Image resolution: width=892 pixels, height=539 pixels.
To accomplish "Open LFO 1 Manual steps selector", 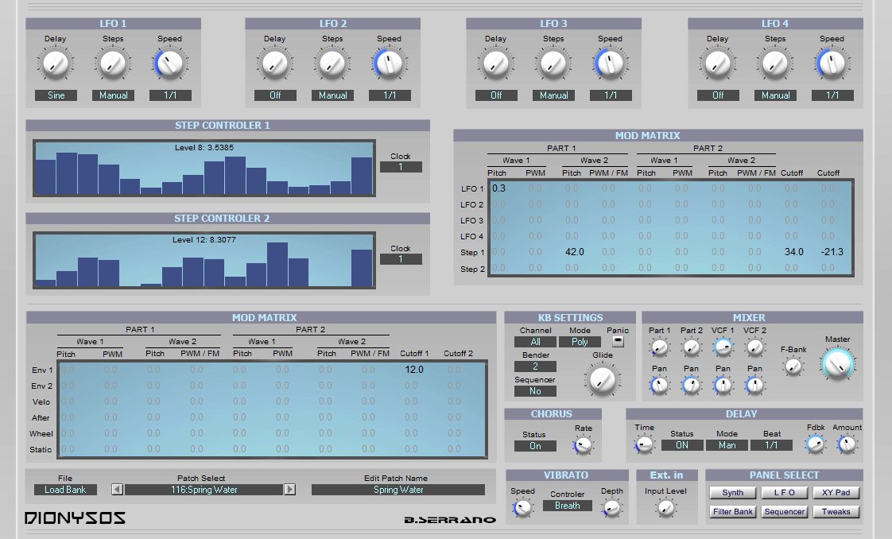I will point(113,95).
